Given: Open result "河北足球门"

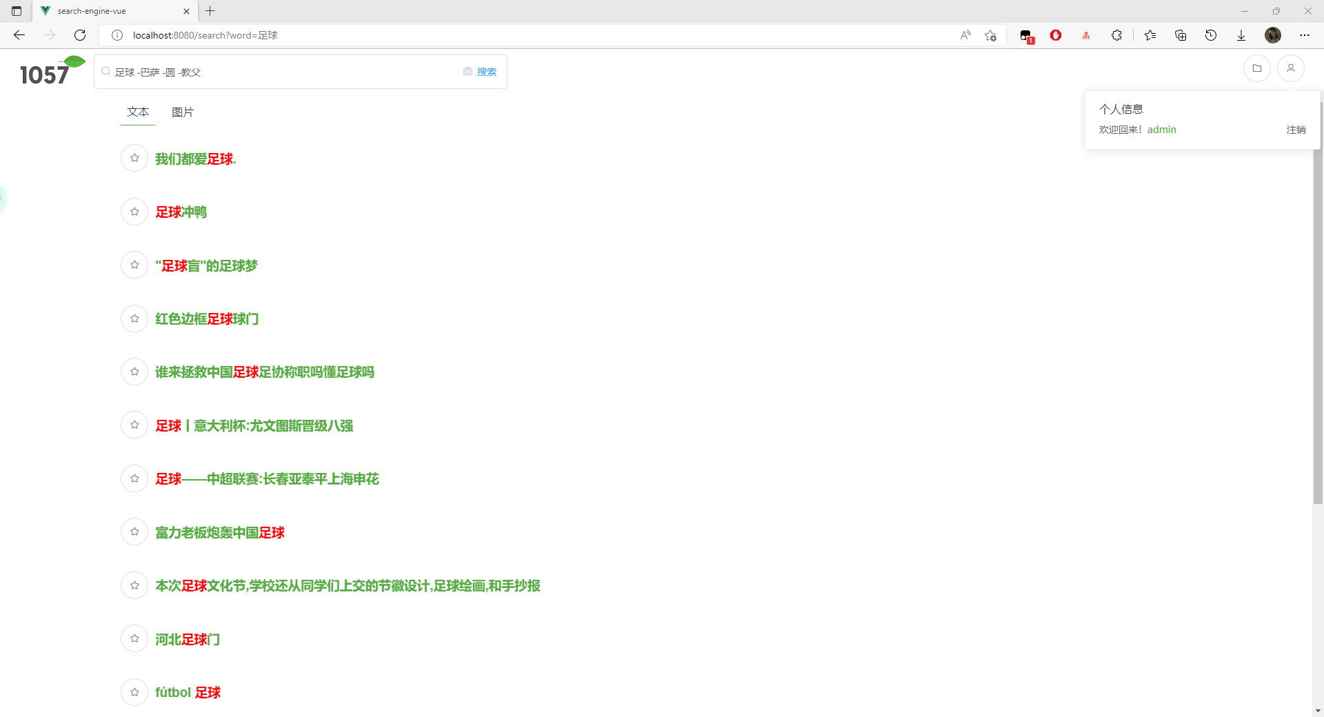Looking at the screenshot, I should [x=188, y=640].
